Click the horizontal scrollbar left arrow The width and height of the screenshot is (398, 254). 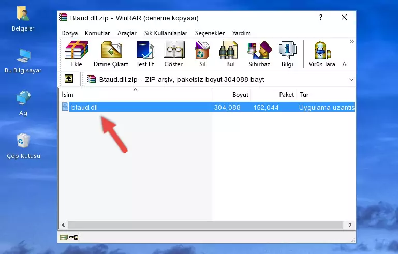click(63, 225)
